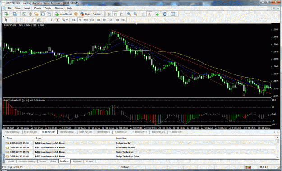Launch MetaEditor from the toolbar
Screen dimensions: 282x171
point(76,14)
